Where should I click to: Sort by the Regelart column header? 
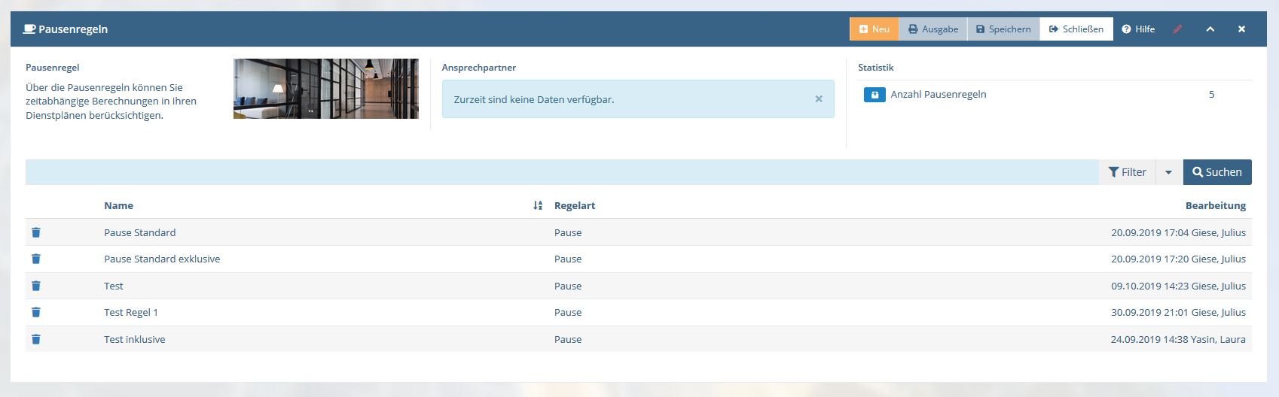(575, 205)
